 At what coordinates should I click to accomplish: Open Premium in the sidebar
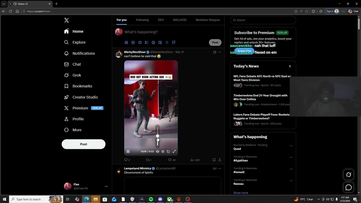click(84, 108)
